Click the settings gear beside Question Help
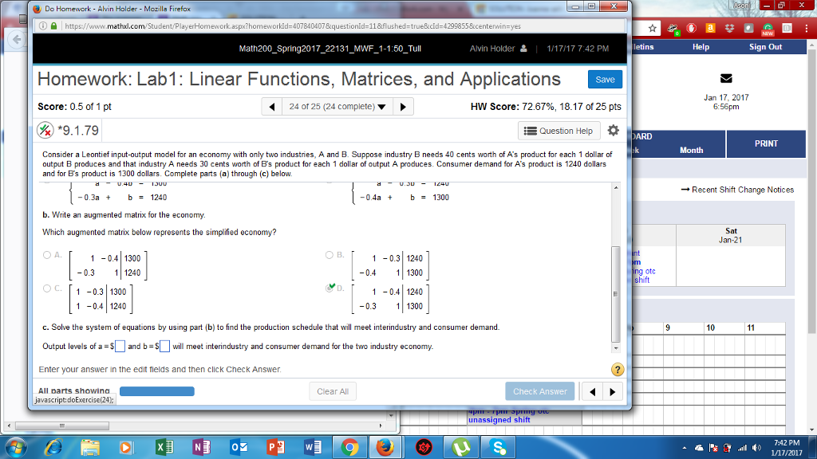This screenshot has height=459, width=817. pos(613,131)
